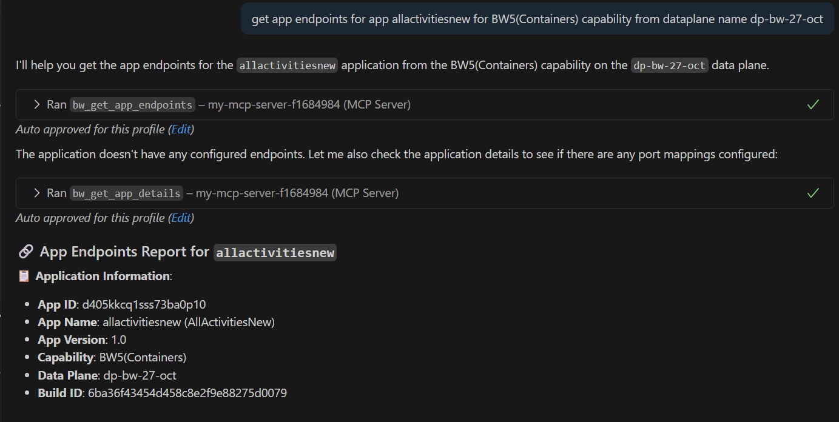
Task: Click the chain link icon beside report heading
Action: click(25, 252)
